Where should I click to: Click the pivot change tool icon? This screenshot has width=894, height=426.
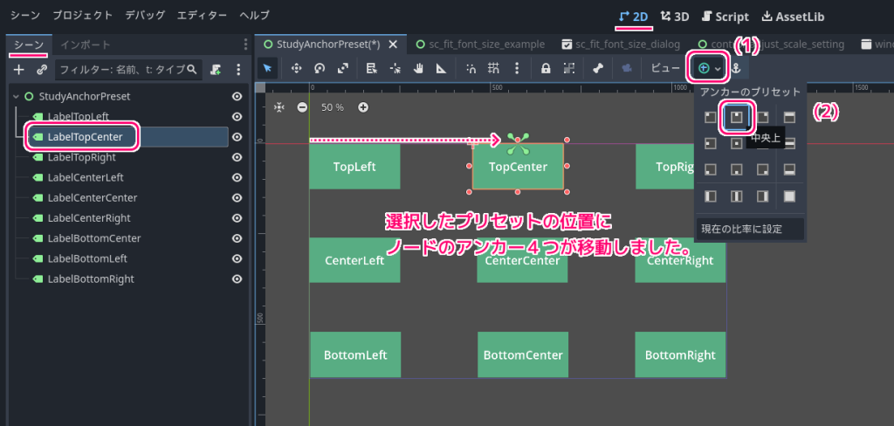[x=395, y=68]
